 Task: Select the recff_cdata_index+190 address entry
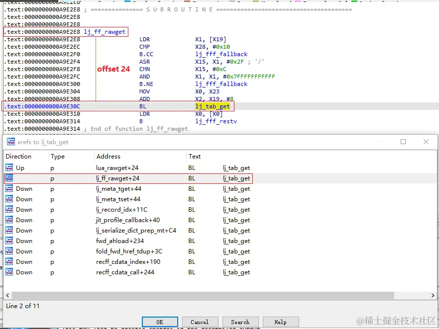coord(128,261)
